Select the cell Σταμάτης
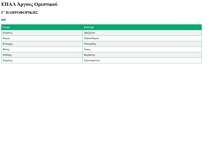 click(42, 60)
